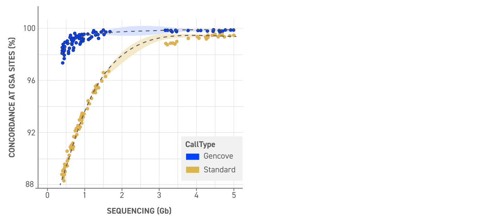Select the Gencove legend label
The image size is (487, 220).
pos(218,156)
